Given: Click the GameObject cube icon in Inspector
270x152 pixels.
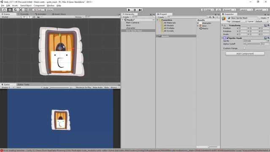Looking at the screenshot, I should click(x=224, y=19).
